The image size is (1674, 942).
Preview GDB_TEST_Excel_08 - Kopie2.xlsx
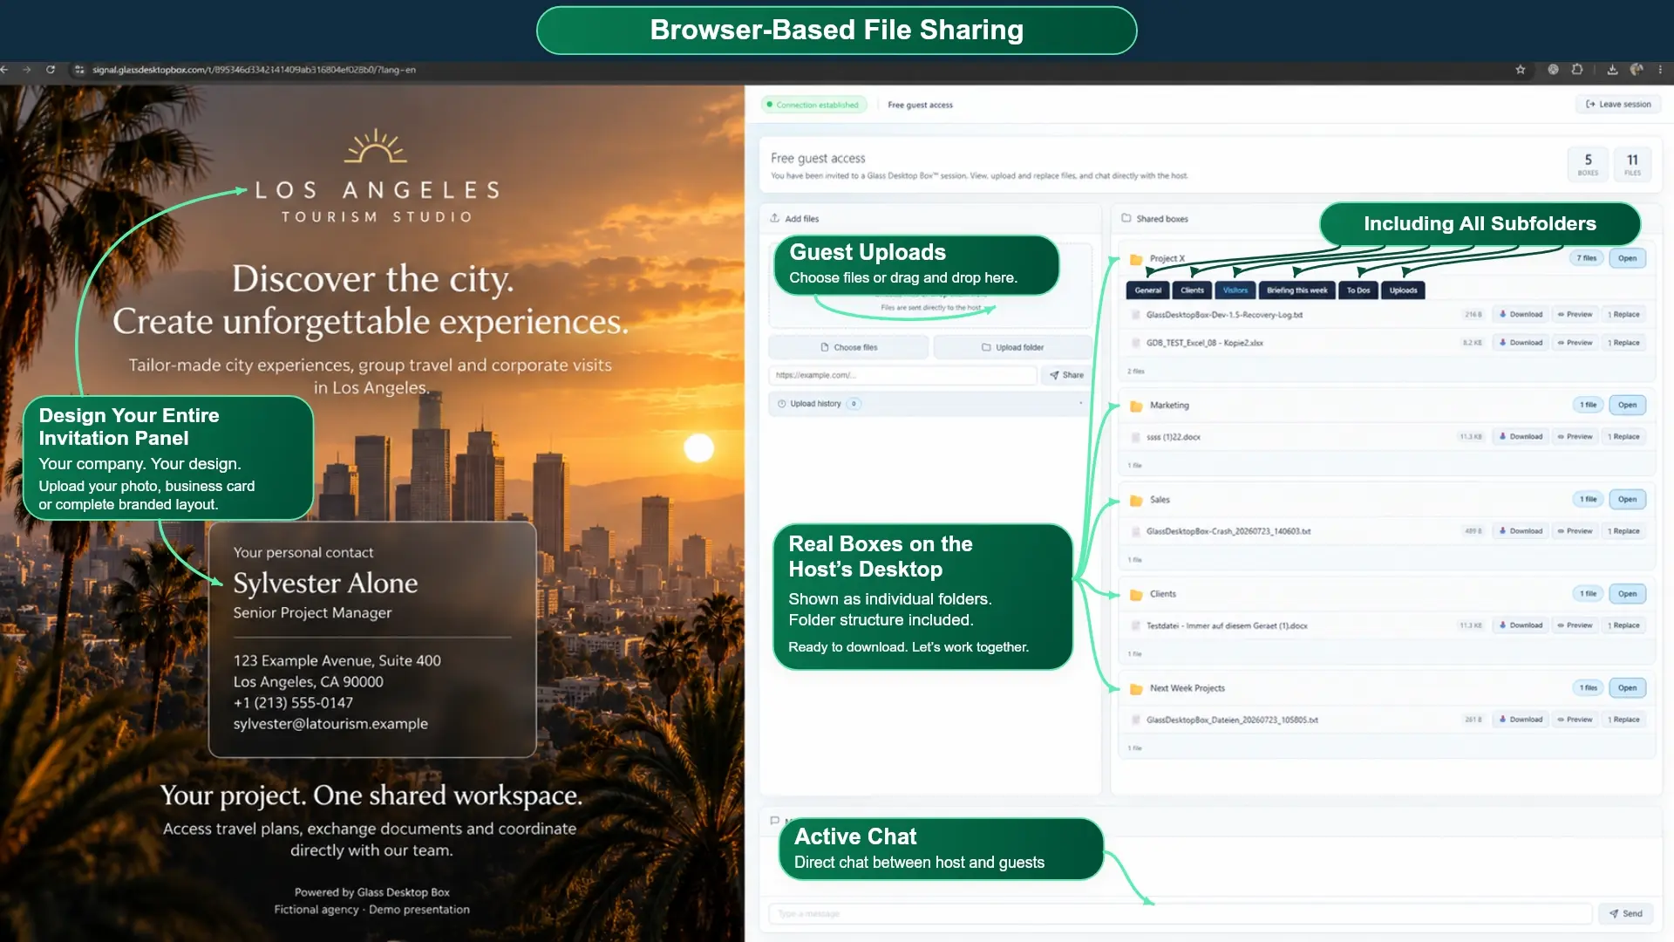[1575, 343]
